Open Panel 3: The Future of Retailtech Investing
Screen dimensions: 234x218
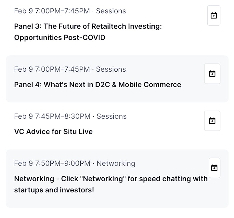point(88,32)
